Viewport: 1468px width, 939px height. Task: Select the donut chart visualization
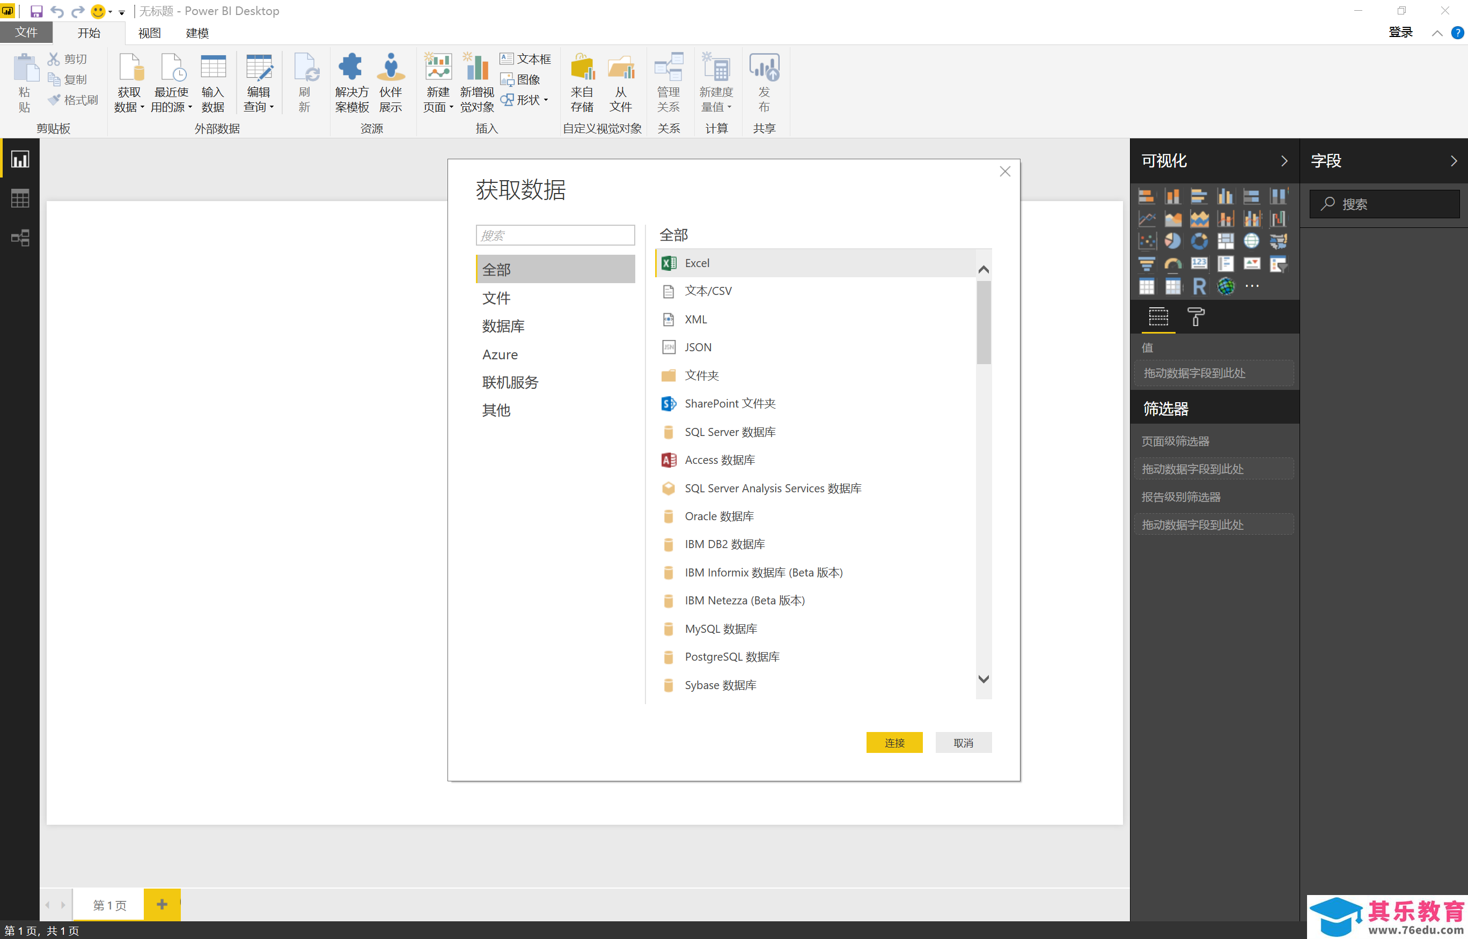click(x=1199, y=241)
